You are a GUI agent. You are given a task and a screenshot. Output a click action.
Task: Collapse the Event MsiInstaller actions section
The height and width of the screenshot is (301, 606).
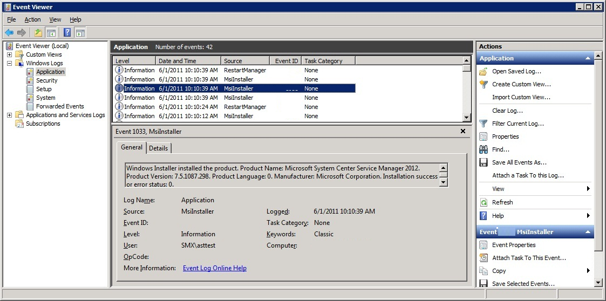(x=588, y=232)
